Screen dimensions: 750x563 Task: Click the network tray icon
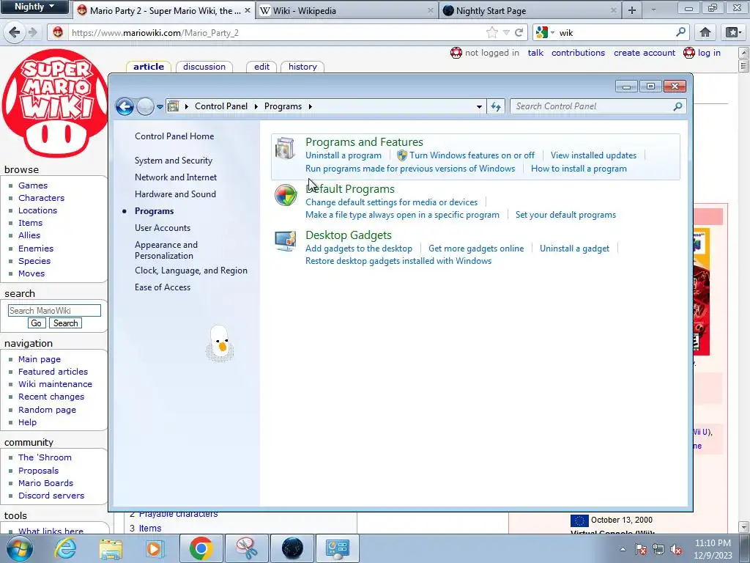658,550
